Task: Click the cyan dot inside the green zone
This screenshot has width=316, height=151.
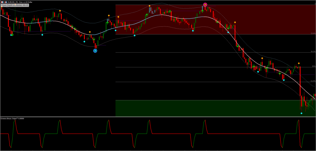Action: (301, 113)
